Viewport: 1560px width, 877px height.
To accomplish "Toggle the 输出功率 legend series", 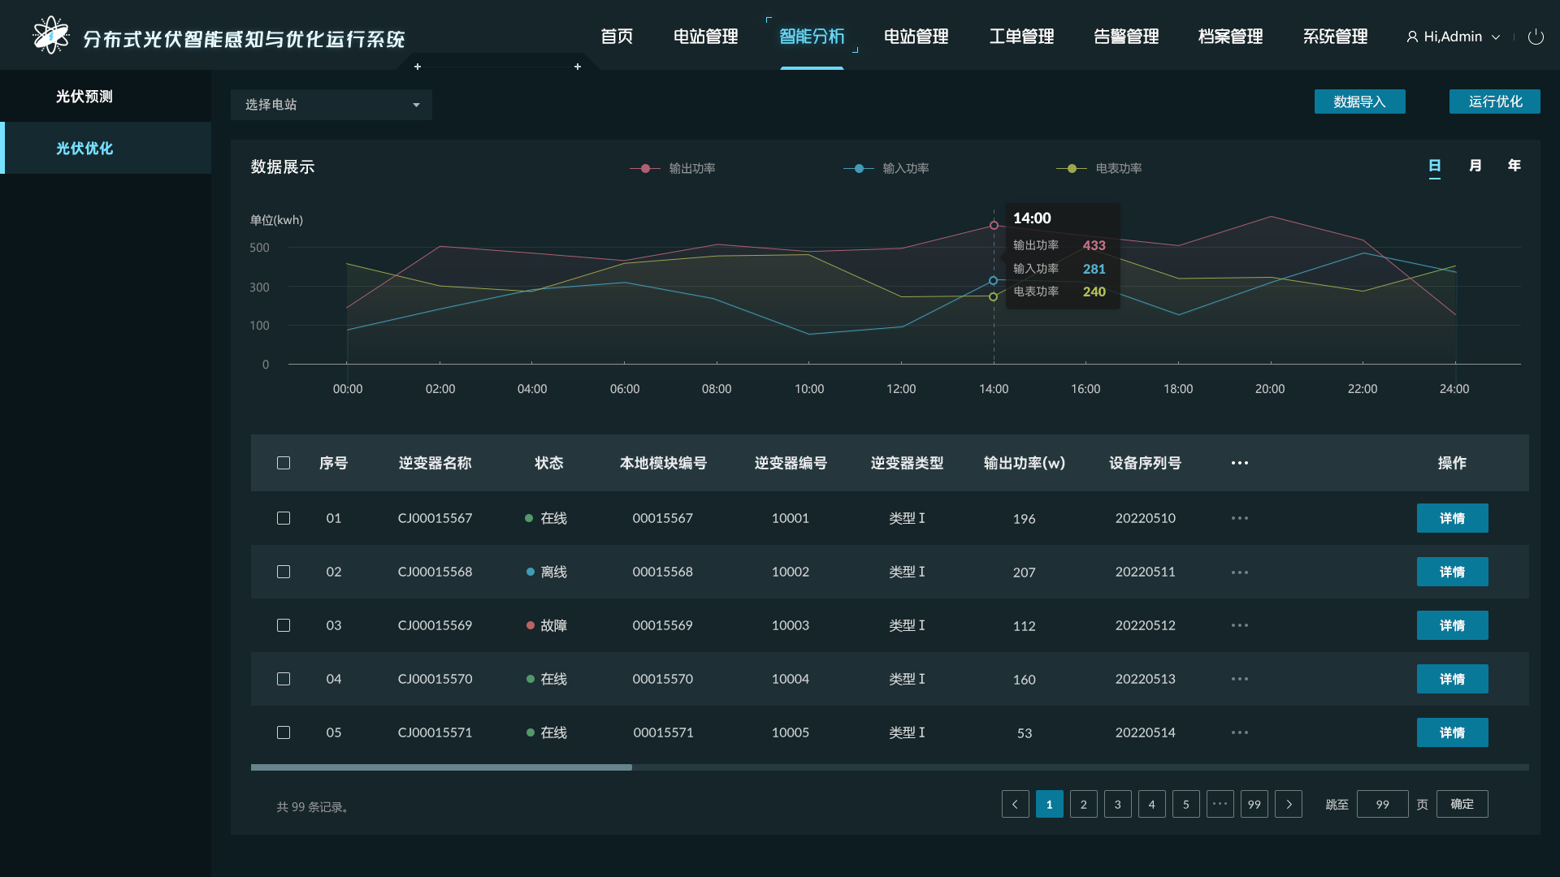I will (673, 168).
